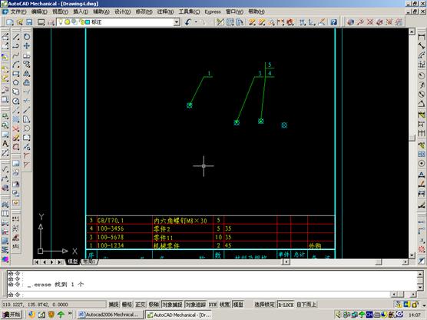Click the coordinates readout in status bar
This screenshot has width=427, height=320.
[x=54, y=305]
